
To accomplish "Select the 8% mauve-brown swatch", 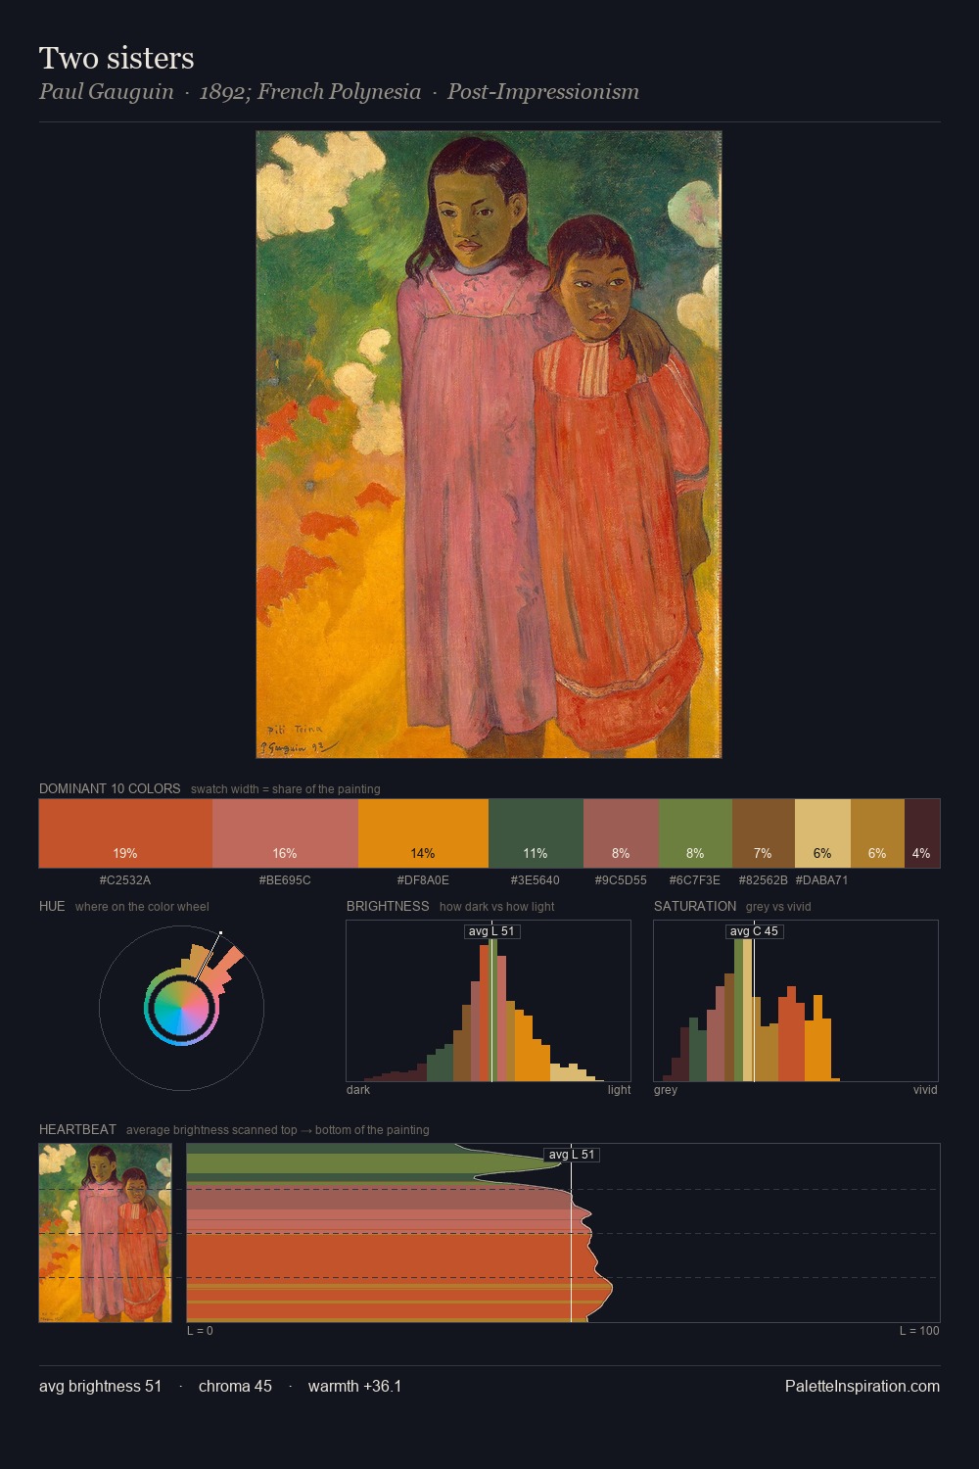I will (621, 833).
